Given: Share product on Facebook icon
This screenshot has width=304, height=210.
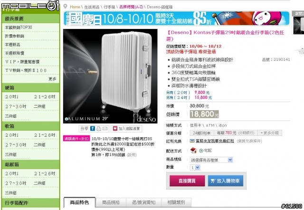Looking at the screenshot, I should pos(93,128).
